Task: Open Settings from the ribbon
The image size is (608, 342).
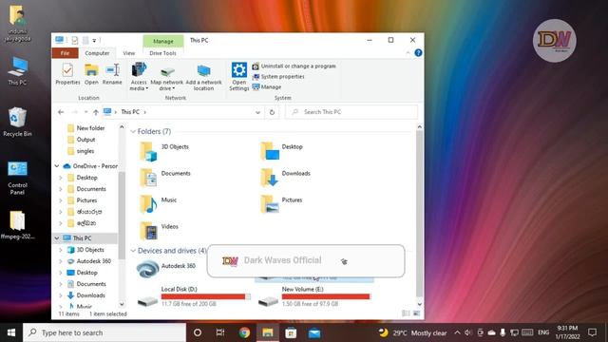Action: coord(238,76)
